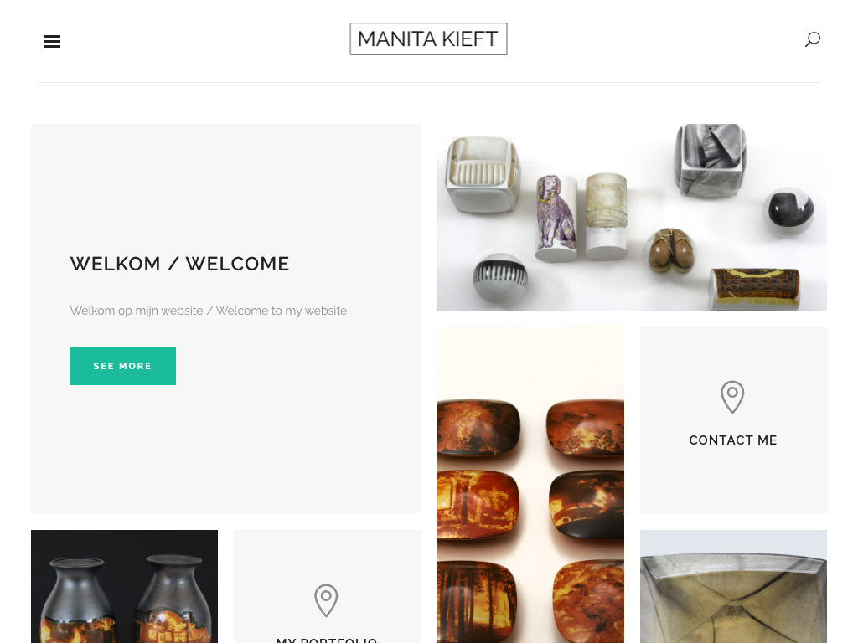Viewport: 858px width, 643px height.
Task: View the ceramic objects collection photo
Action: pyautogui.click(x=632, y=217)
